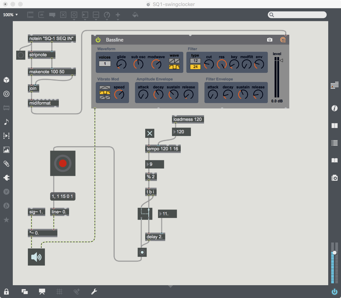The height and width of the screenshot is (298, 341).
Task: Show the calendar grid icon in right sidebar
Action: tap(334, 85)
